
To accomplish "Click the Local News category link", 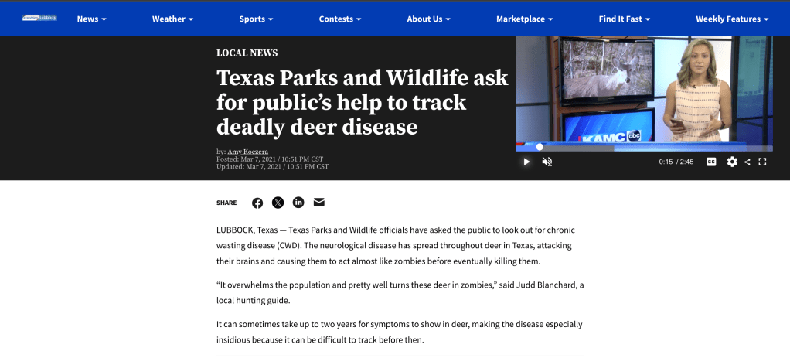I will [247, 53].
